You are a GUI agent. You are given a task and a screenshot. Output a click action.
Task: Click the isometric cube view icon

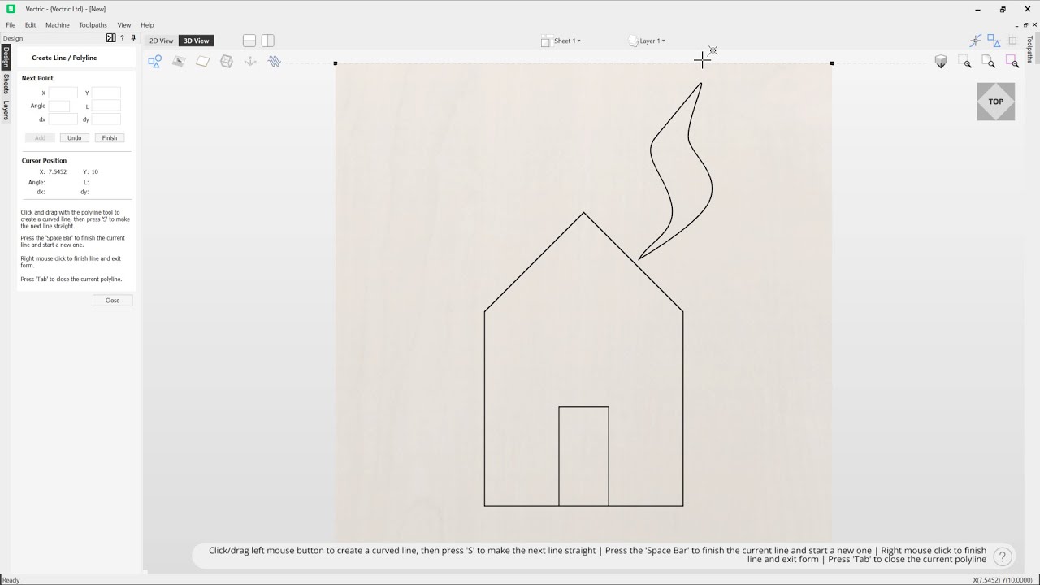(x=941, y=62)
